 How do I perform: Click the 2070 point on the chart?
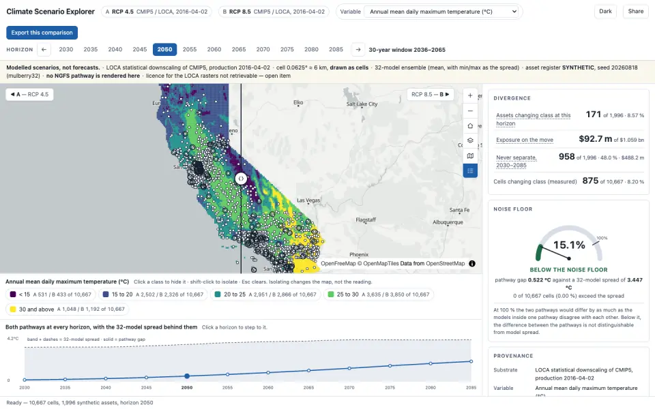click(x=349, y=368)
